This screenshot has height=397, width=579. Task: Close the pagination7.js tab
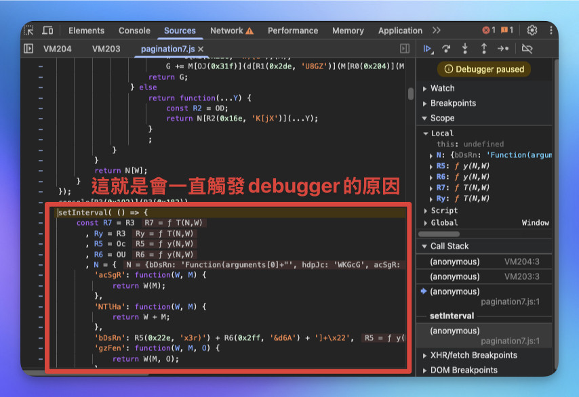click(201, 49)
